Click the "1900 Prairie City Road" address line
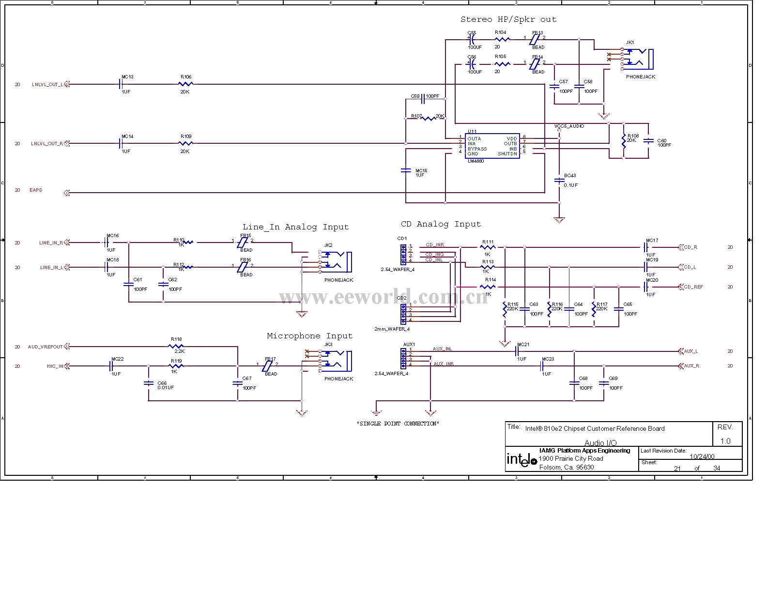Image resolution: width=767 pixels, height=592 pixels. (x=571, y=458)
